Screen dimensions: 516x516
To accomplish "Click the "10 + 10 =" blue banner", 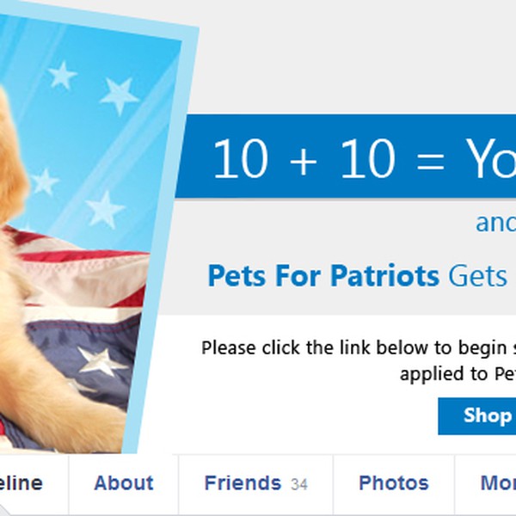I will (346, 157).
